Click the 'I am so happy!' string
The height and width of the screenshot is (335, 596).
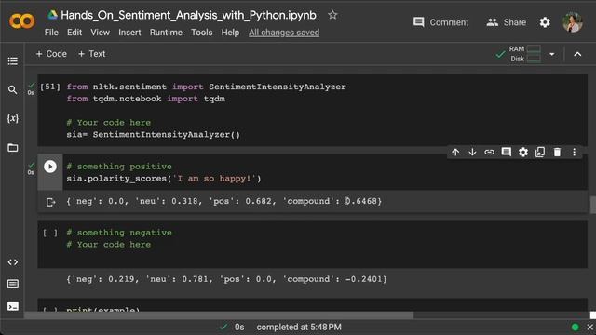[214, 179]
